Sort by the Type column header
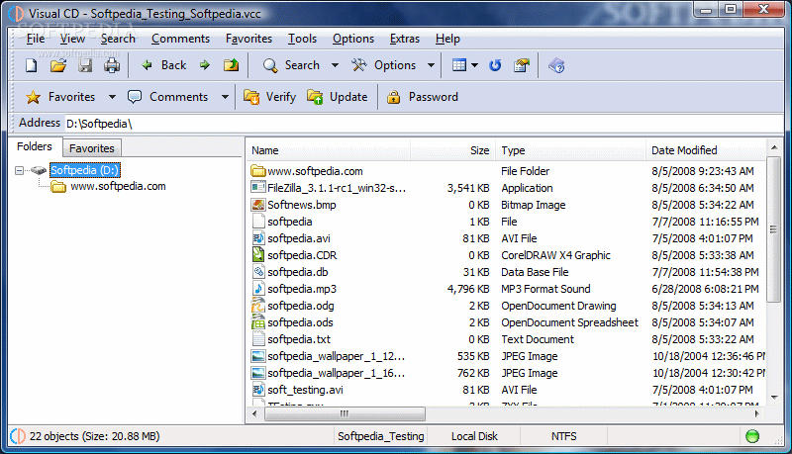The height and width of the screenshot is (454, 792). (570, 150)
